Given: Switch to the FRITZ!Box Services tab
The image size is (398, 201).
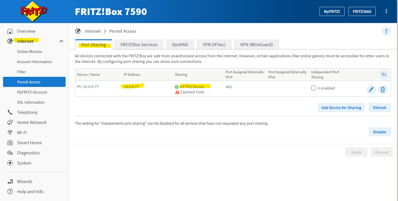Looking at the screenshot, I should 139,45.
